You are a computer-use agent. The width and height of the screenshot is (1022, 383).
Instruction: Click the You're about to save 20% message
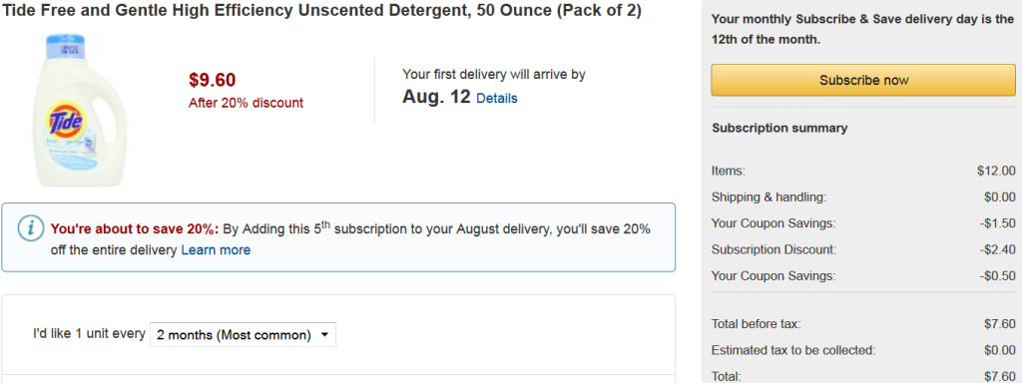pos(135,229)
